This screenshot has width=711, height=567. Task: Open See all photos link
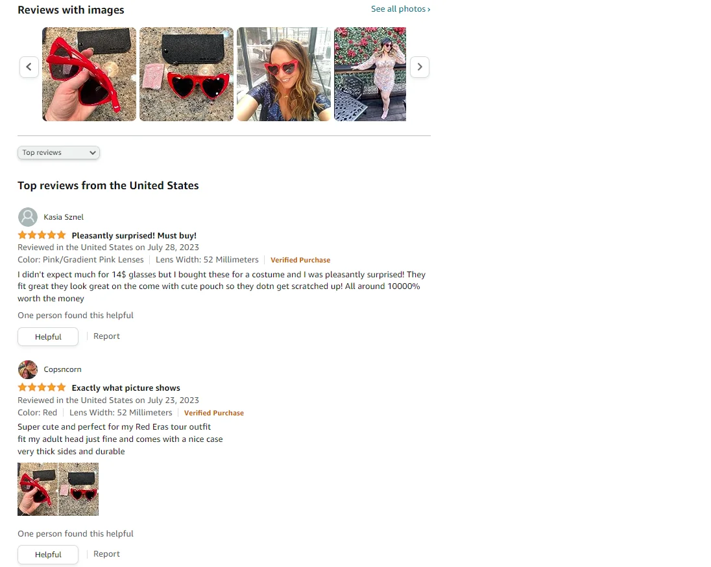[400, 9]
